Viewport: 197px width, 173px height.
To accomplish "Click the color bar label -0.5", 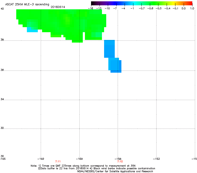I will pos(159,9).
